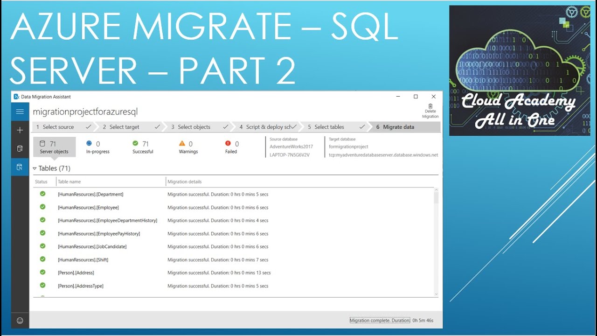The height and width of the screenshot is (336, 597).
Task: Minimize the Data Migration Assistant window
Action: [398, 97]
